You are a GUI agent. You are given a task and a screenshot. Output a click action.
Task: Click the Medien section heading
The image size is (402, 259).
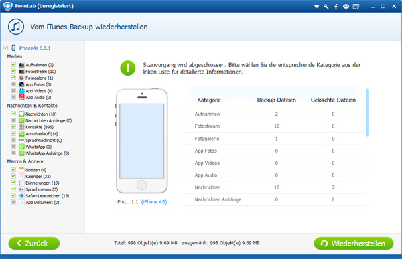[15, 56]
